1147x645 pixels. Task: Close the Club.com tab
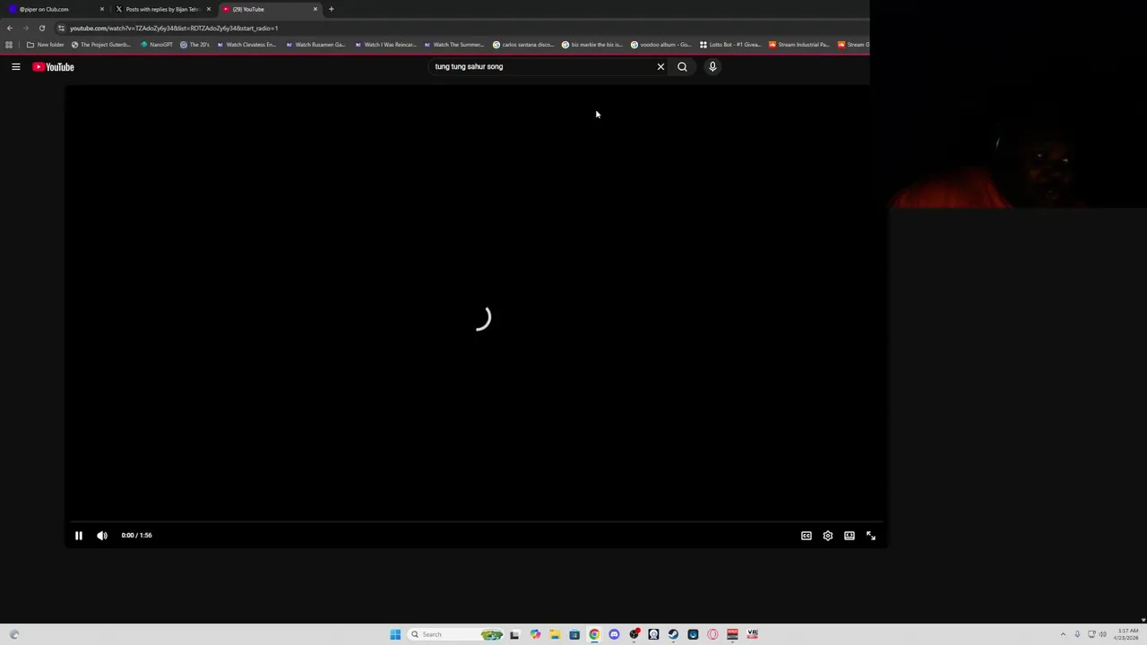102,9
